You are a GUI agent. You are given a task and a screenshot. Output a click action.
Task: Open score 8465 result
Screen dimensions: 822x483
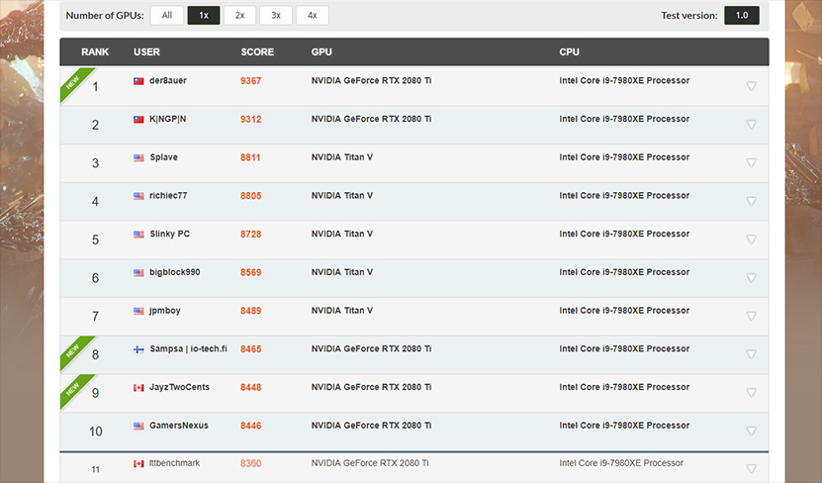(250, 348)
